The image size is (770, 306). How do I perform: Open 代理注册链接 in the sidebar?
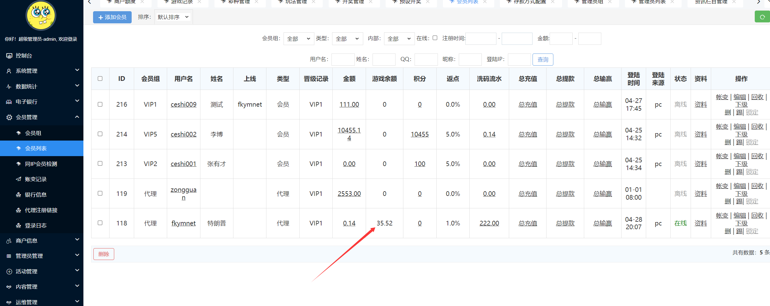click(41, 210)
